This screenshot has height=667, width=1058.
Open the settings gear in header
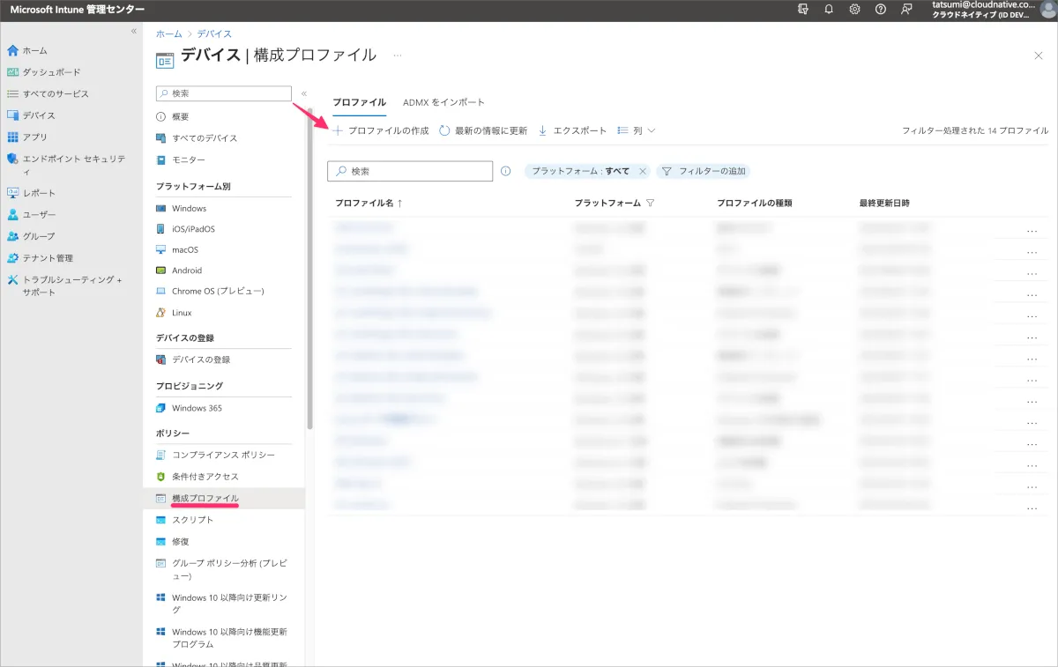854,9
